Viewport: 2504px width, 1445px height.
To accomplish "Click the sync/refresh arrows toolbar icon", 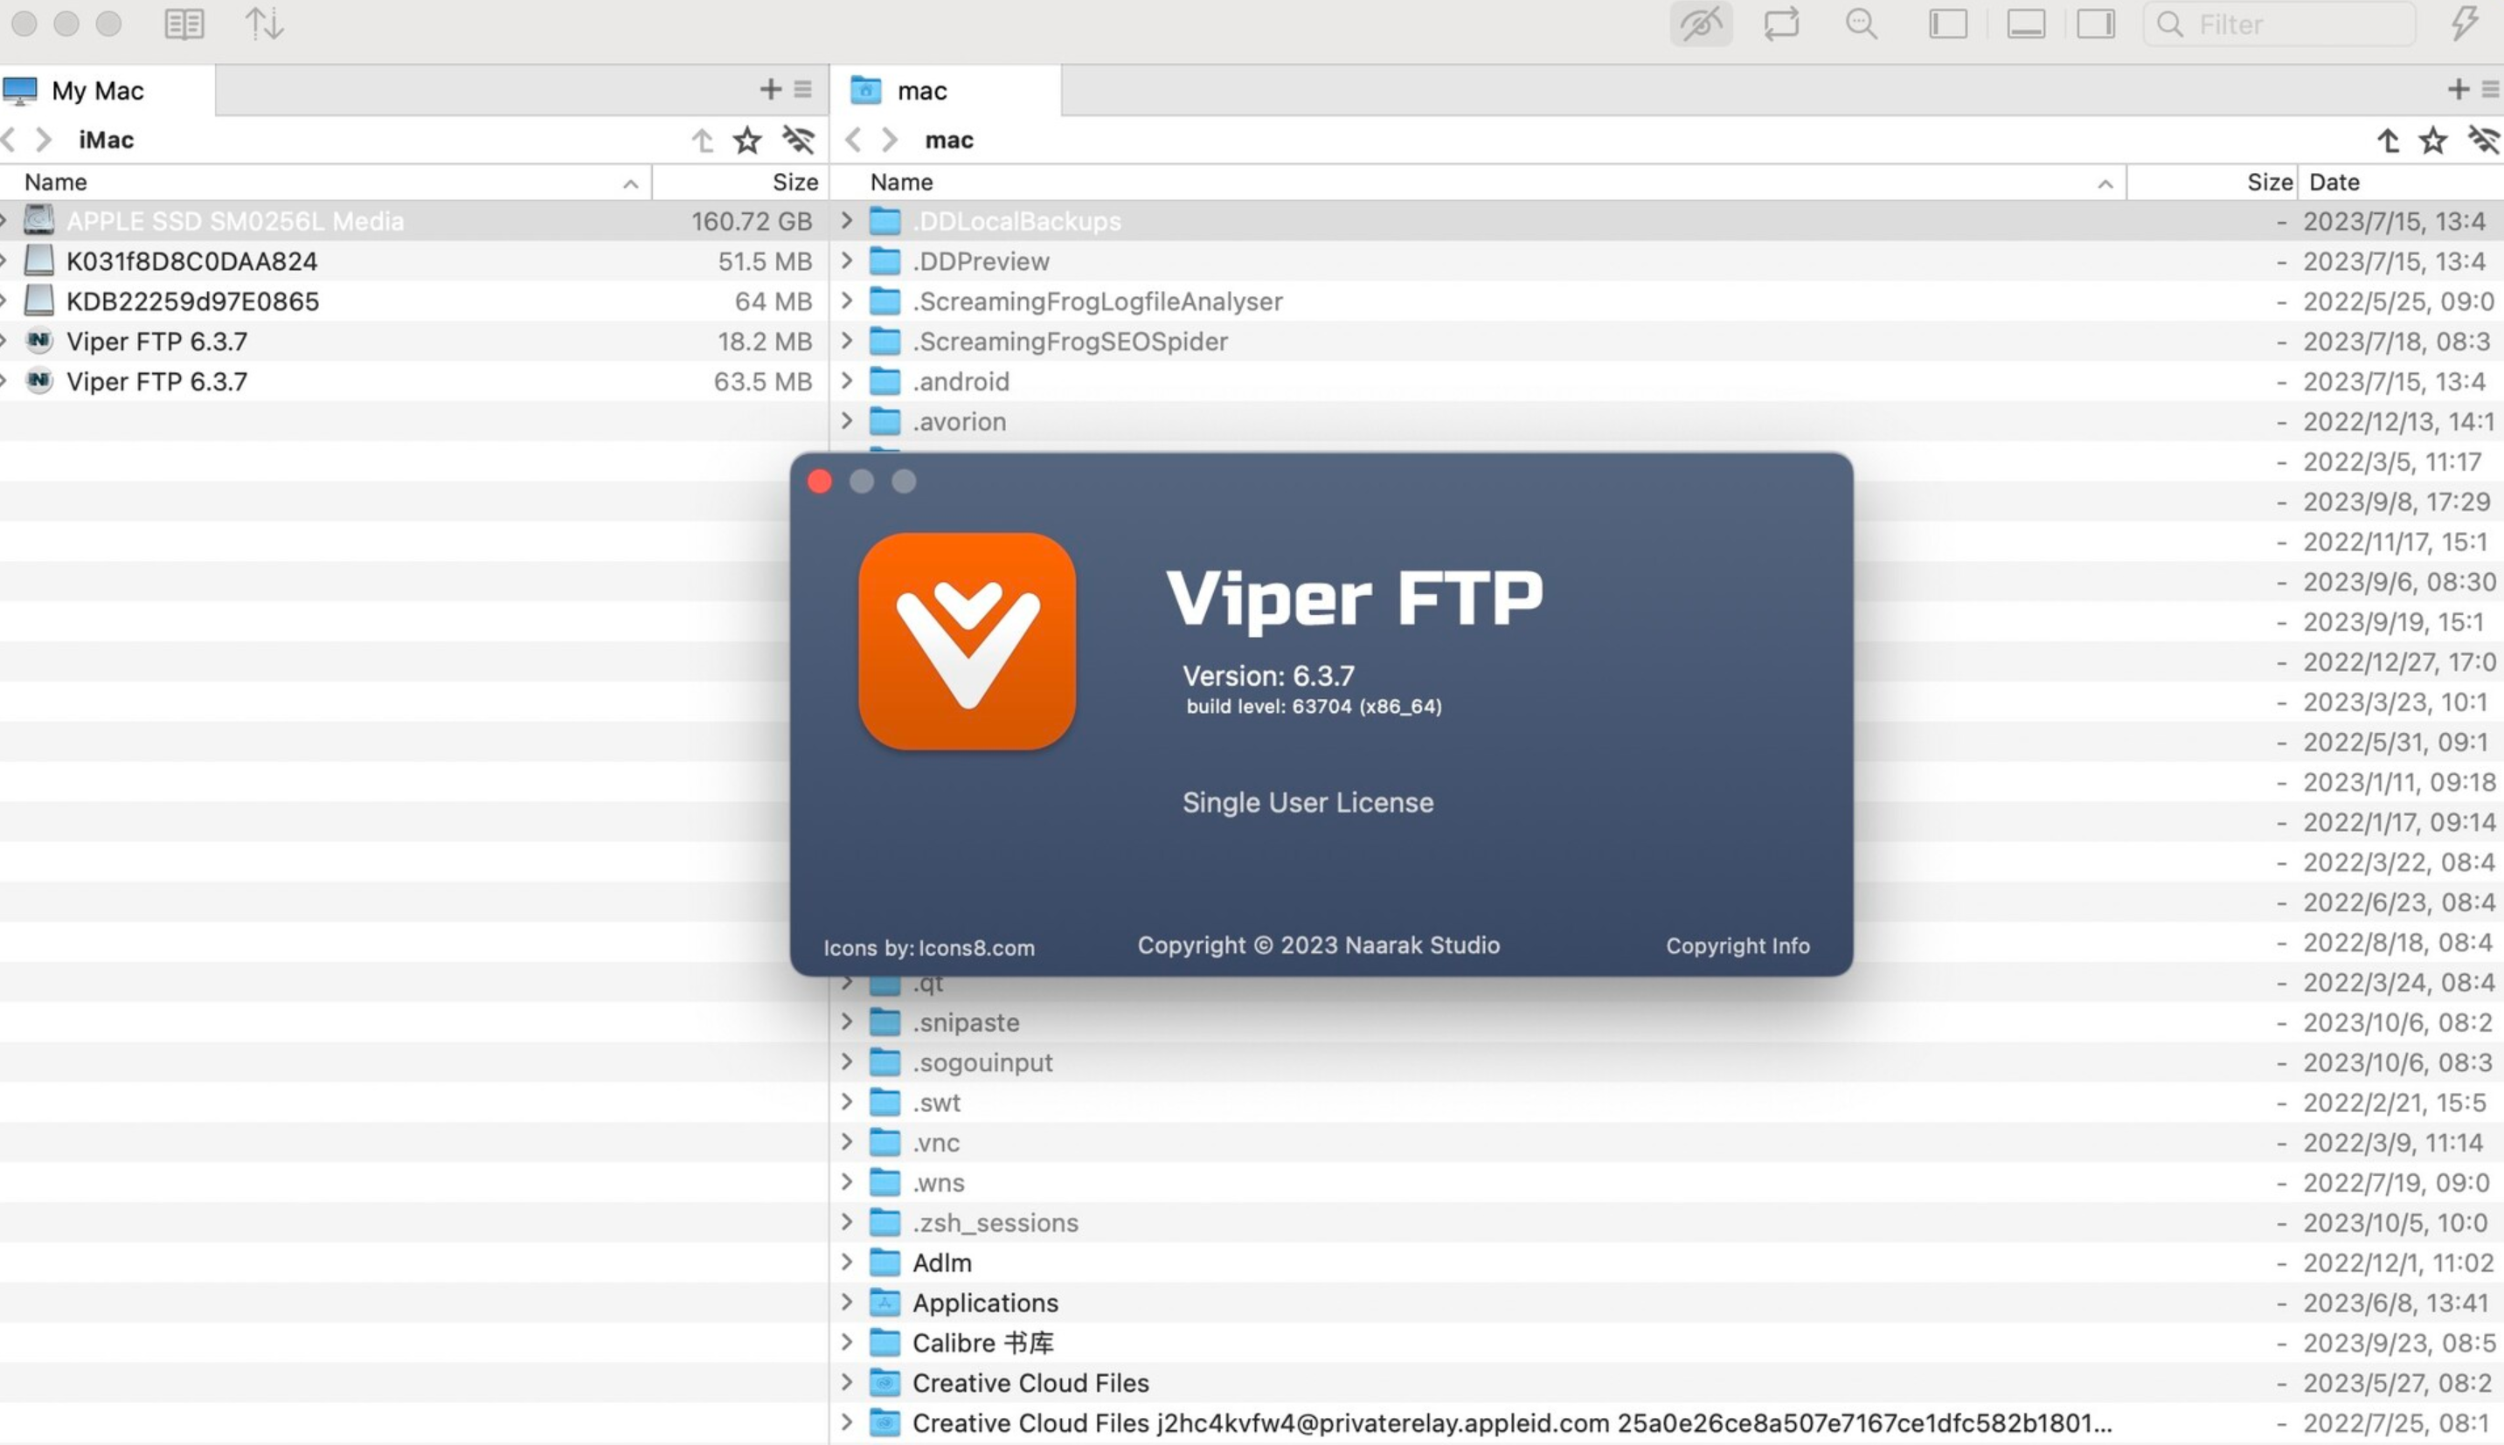I will [1781, 24].
